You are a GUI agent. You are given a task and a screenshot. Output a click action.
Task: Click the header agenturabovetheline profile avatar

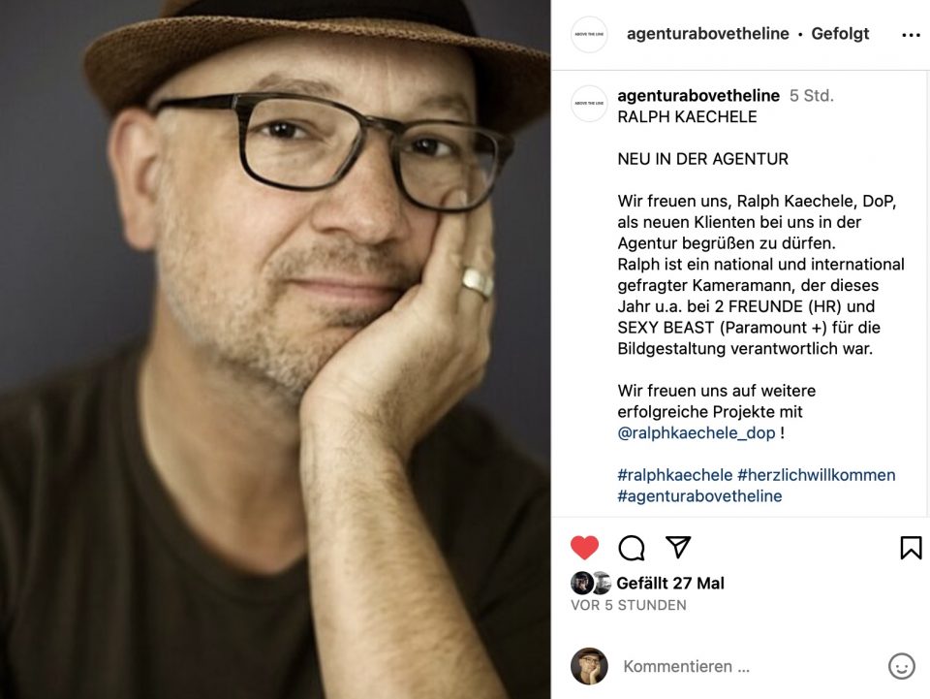click(589, 34)
